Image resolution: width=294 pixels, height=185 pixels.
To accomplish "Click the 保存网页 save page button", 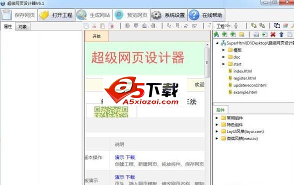I will pos(19,15).
